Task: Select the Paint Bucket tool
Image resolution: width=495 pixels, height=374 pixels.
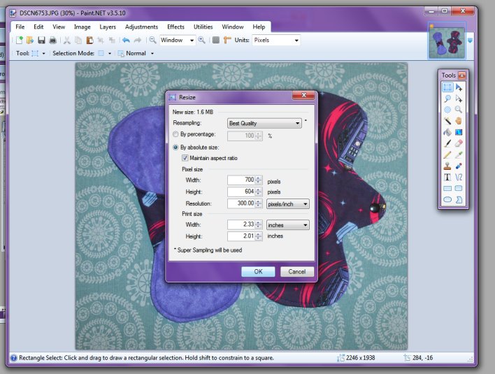Action: (447, 132)
